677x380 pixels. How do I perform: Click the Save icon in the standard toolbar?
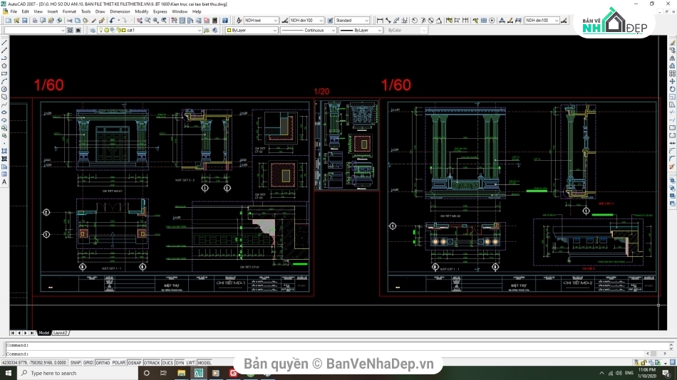coord(23,21)
